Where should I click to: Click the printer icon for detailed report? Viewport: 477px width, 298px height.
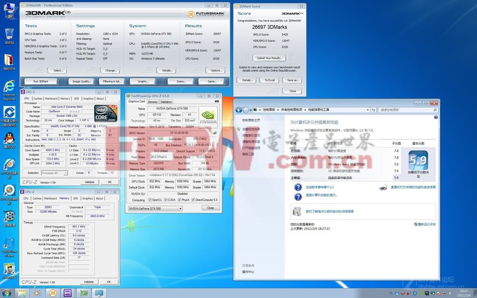point(383,187)
